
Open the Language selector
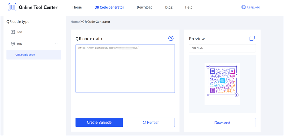pos(251,7)
